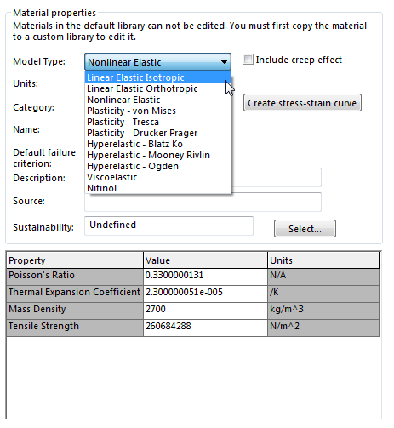
Task: Select Plasticity - von Mises option
Action: coord(157,111)
